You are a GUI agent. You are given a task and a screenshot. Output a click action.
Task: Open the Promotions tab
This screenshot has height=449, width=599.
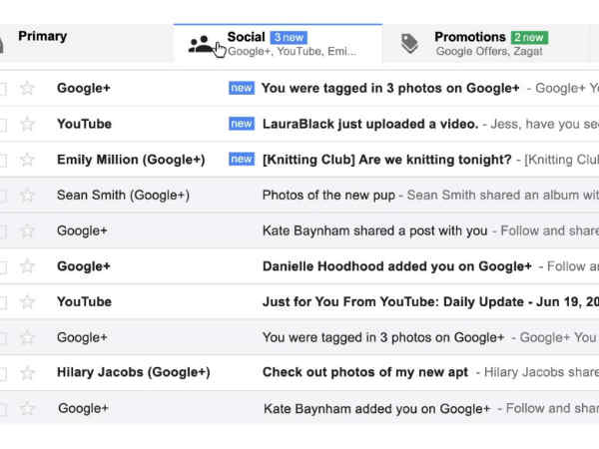pos(485,43)
